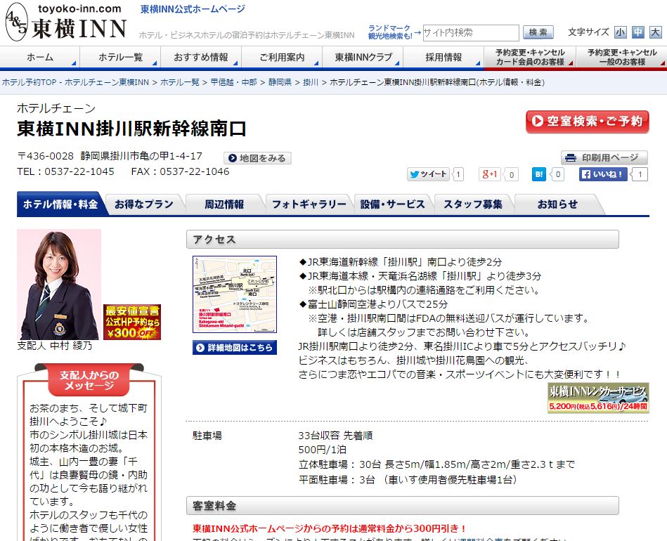Viewport: 667px width, 541px height.
Task: Click the 詳細地図はこちら button
Action: (x=234, y=348)
